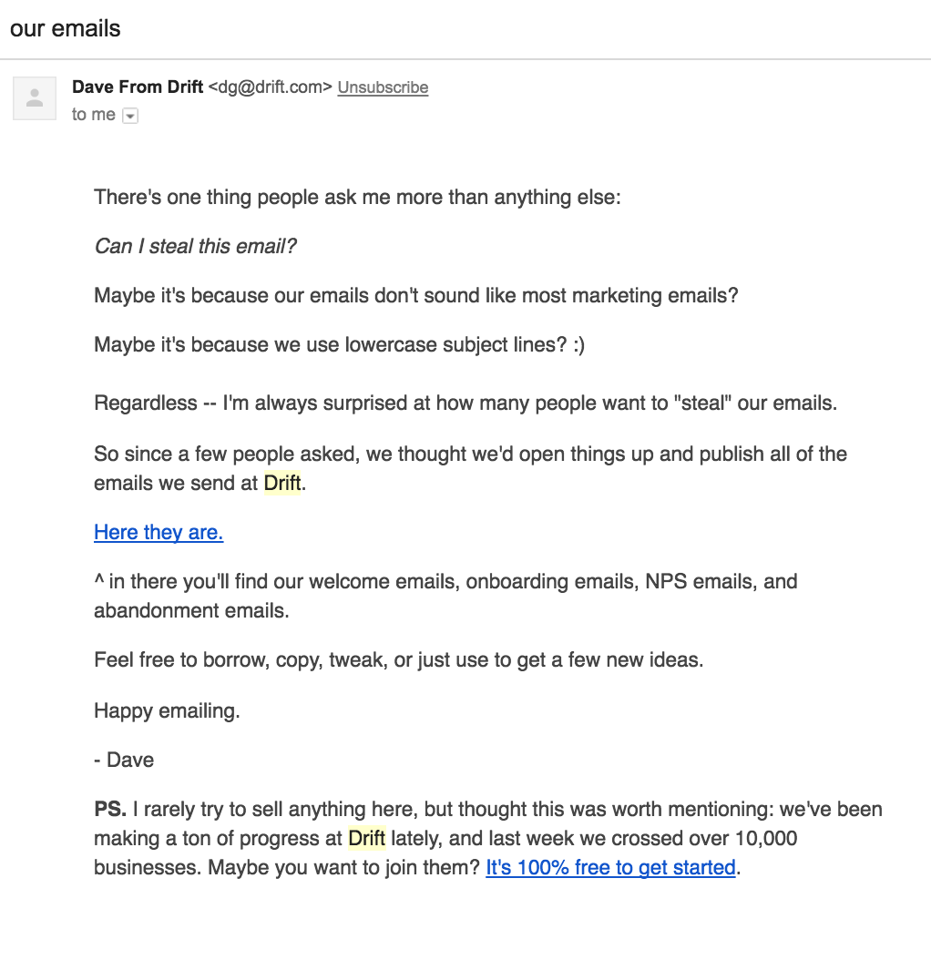Click the paragraph beginning "Regardless --"
The height and width of the screenshot is (960, 931).
(x=465, y=403)
